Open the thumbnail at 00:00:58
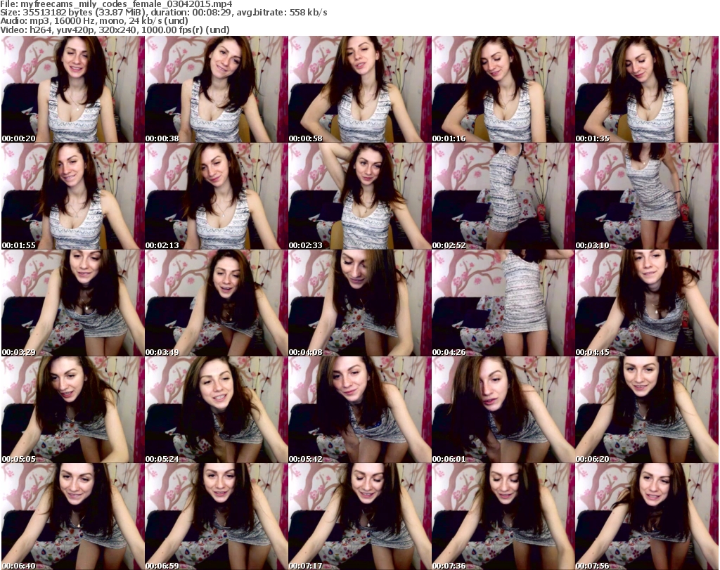 tap(359, 89)
